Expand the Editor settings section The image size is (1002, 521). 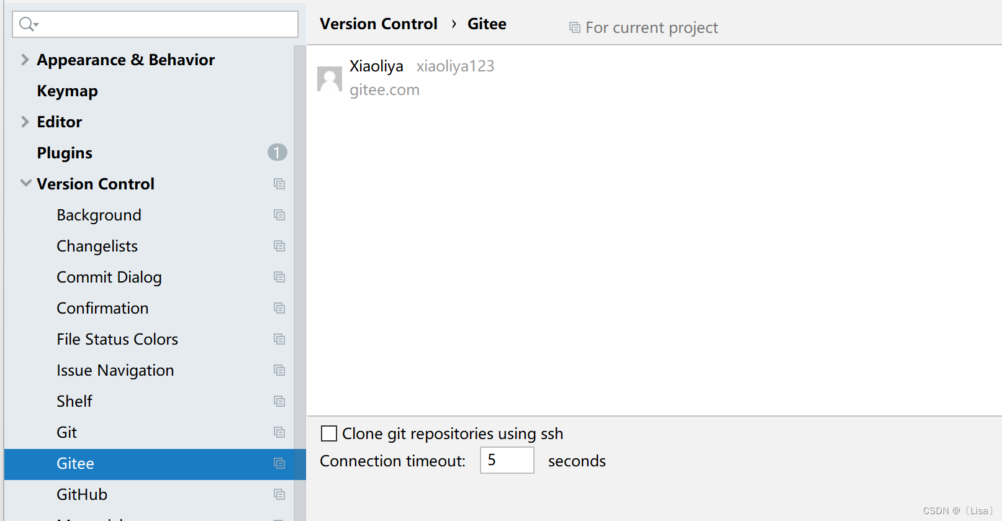click(24, 122)
